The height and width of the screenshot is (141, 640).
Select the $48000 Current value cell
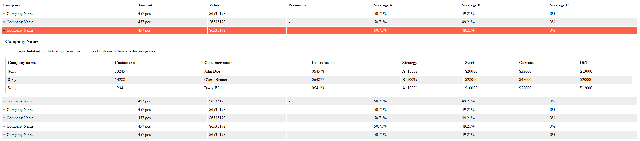[525, 80]
